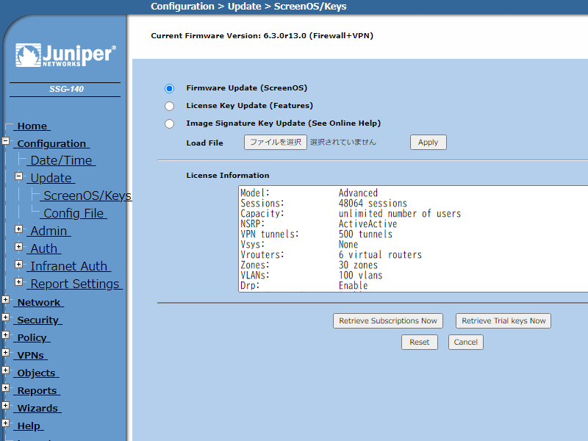
Task: Open the Policy menu link
Action: click(32, 337)
